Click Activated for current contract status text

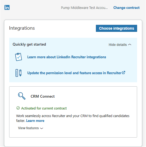pos(44,108)
